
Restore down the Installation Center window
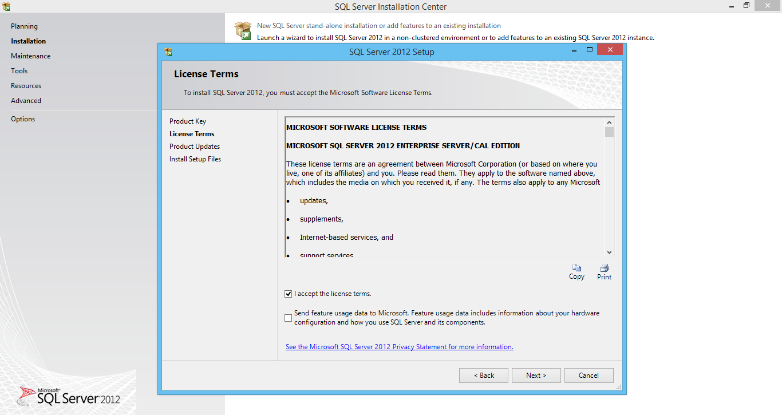(x=747, y=6)
